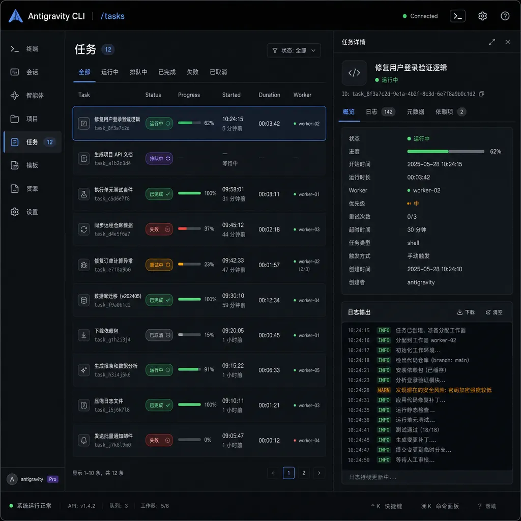Click the 已取消 status badge

click(159, 335)
